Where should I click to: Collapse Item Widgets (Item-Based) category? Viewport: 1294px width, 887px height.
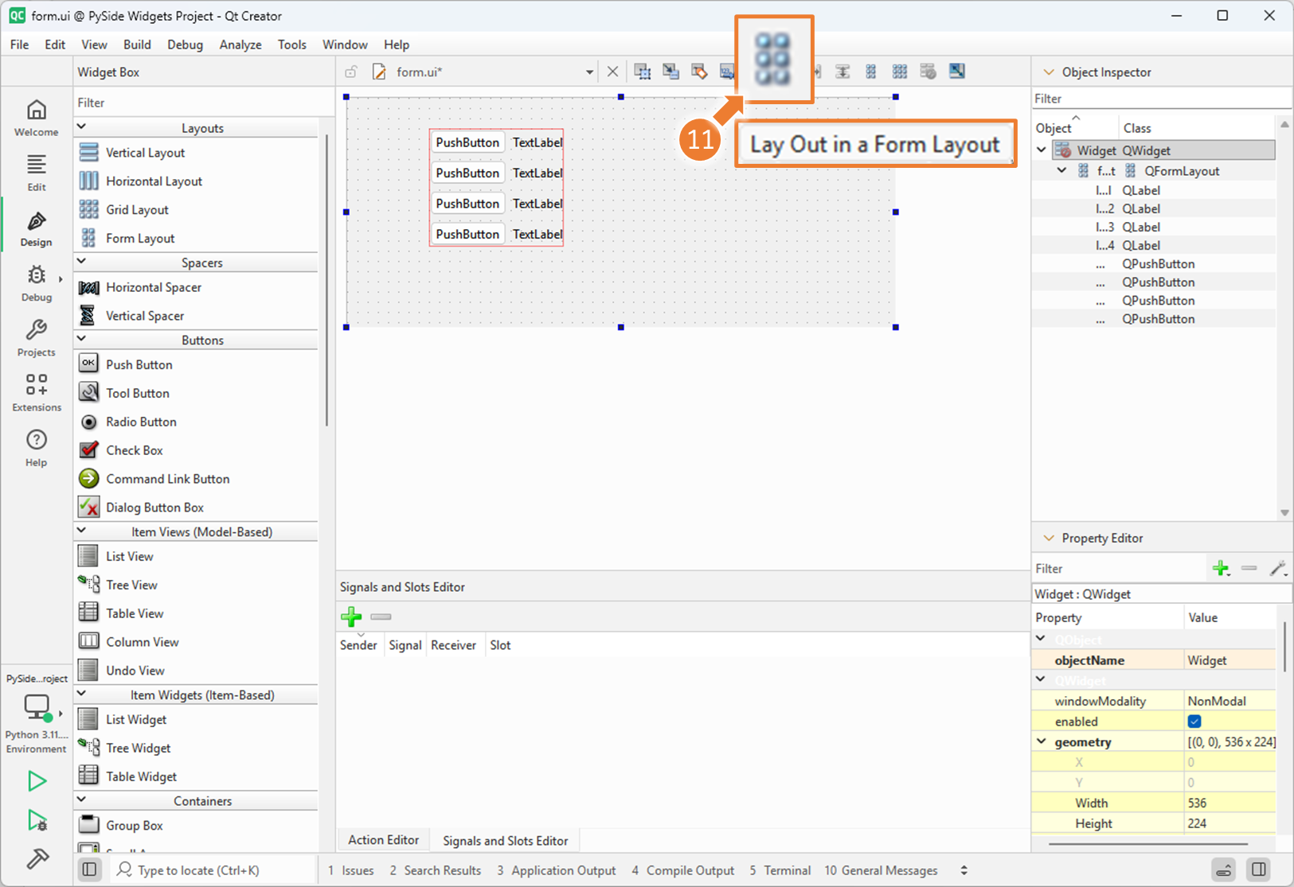point(81,694)
